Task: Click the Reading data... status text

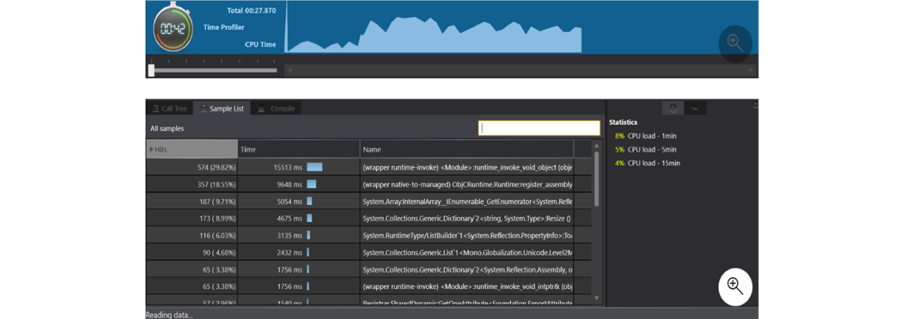Action: coord(169,314)
